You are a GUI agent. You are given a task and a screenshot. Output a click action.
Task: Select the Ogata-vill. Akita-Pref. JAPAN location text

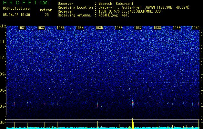point(144,7)
